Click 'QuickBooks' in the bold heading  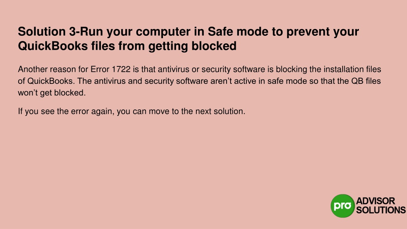pyautogui.click(x=53, y=46)
